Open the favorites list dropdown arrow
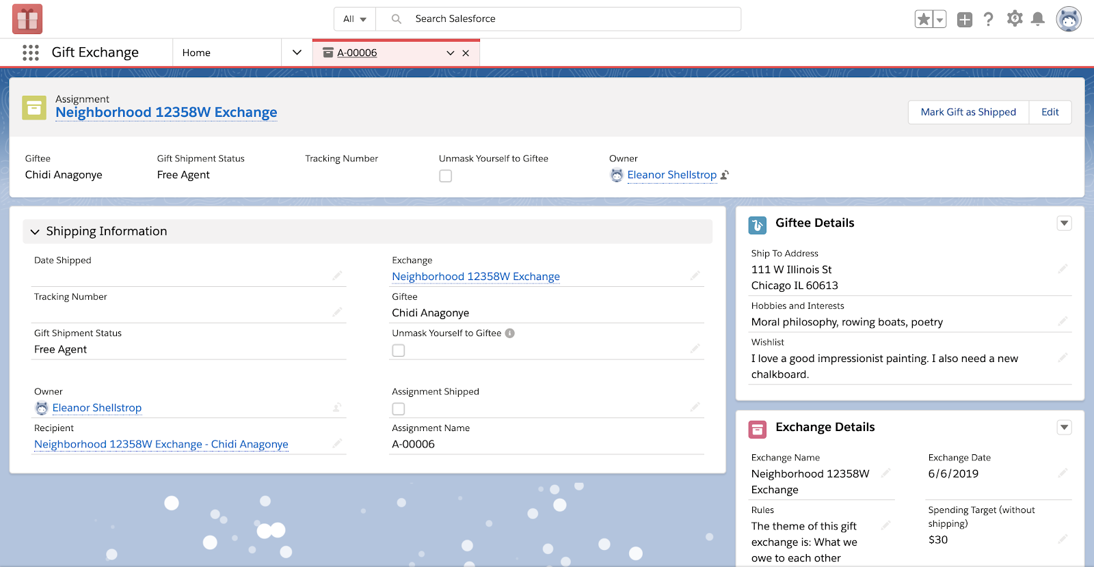Image resolution: width=1094 pixels, height=567 pixels. [940, 19]
